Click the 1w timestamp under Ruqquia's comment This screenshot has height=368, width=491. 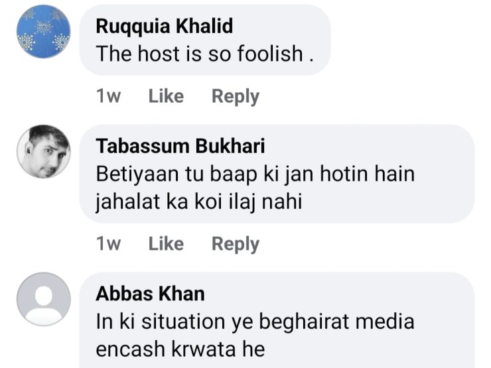click(109, 97)
